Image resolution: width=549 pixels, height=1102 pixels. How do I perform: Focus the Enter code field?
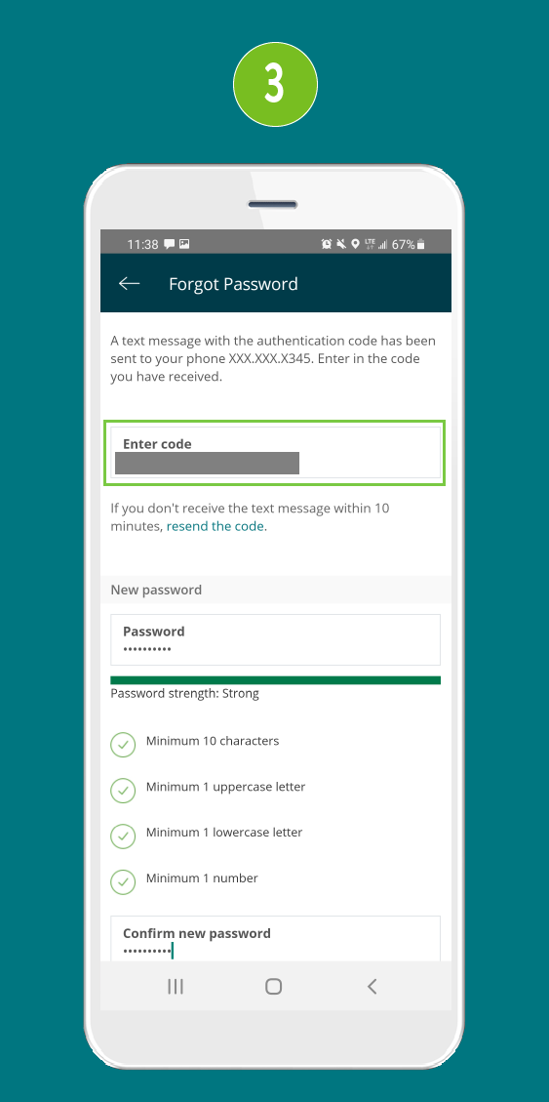point(275,452)
